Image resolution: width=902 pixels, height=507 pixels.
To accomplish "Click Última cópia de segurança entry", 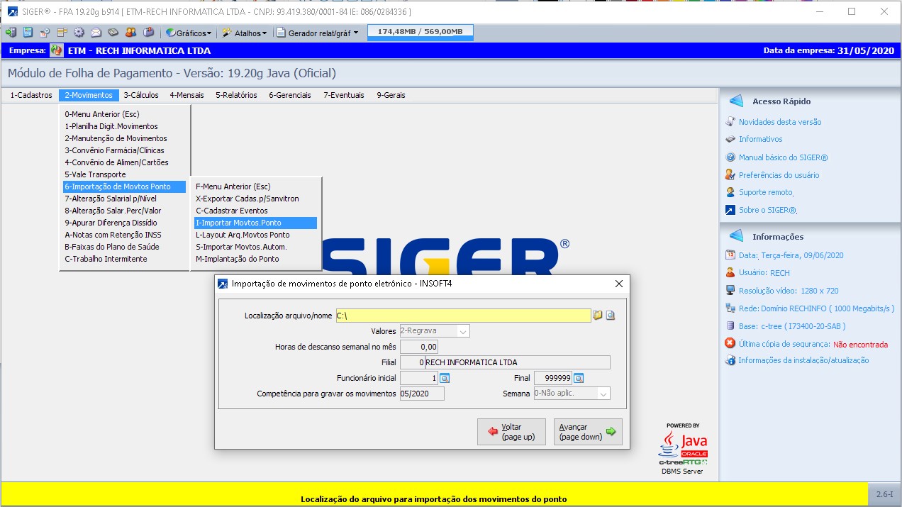I will point(813,344).
